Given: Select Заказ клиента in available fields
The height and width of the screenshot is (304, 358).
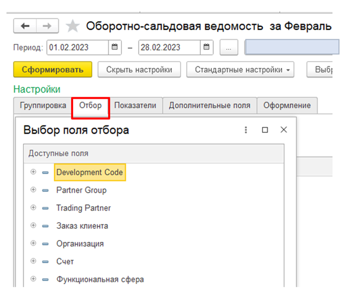Looking at the screenshot, I should (x=82, y=226).
